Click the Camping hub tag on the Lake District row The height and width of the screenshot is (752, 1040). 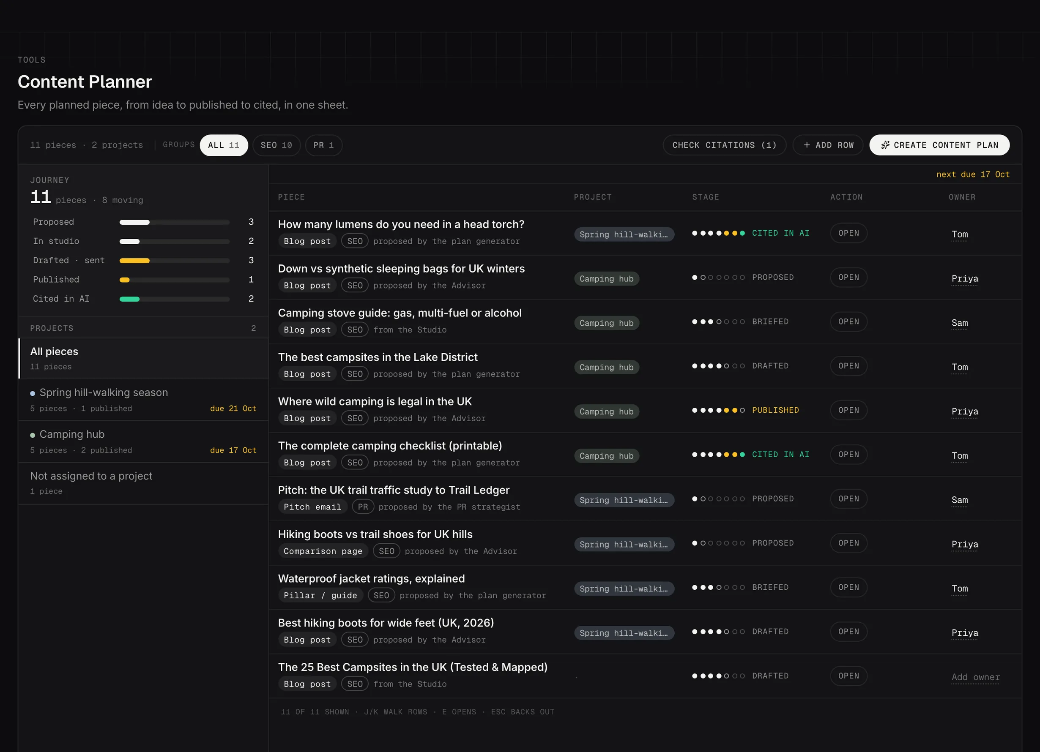[x=607, y=368]
